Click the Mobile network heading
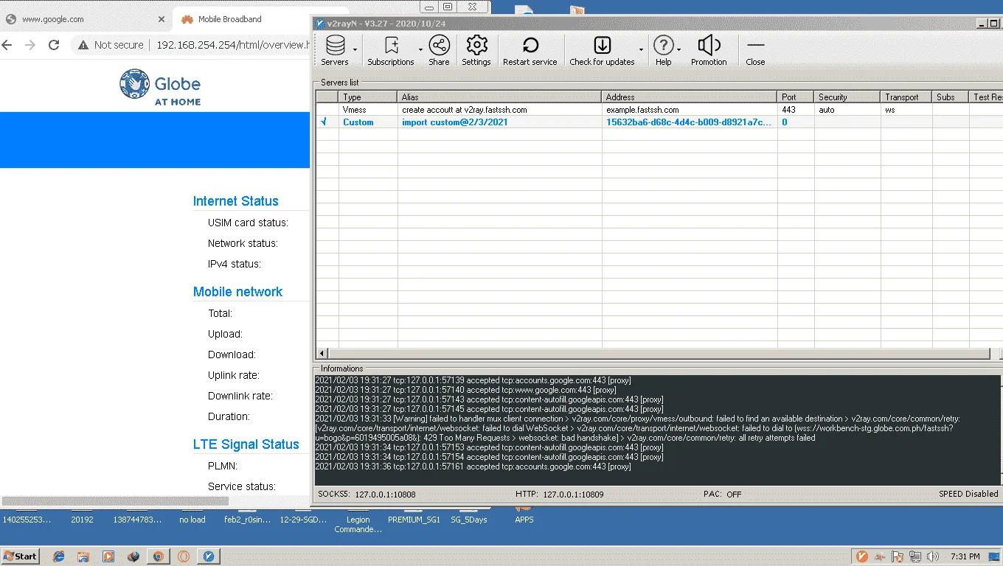The height and width of the screenshot is (566, 1003). coord(237,292)
